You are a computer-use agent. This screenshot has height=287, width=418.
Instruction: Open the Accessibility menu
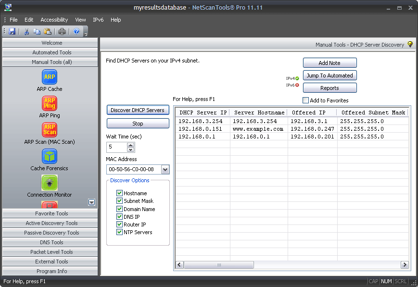pos(54,20)
